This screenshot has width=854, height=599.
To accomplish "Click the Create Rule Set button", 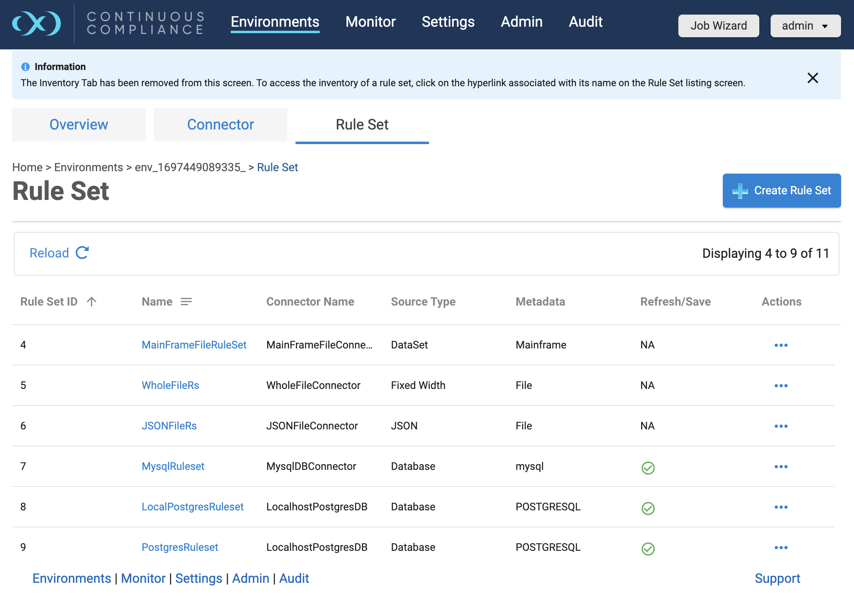I will click(x=782, y=191).
